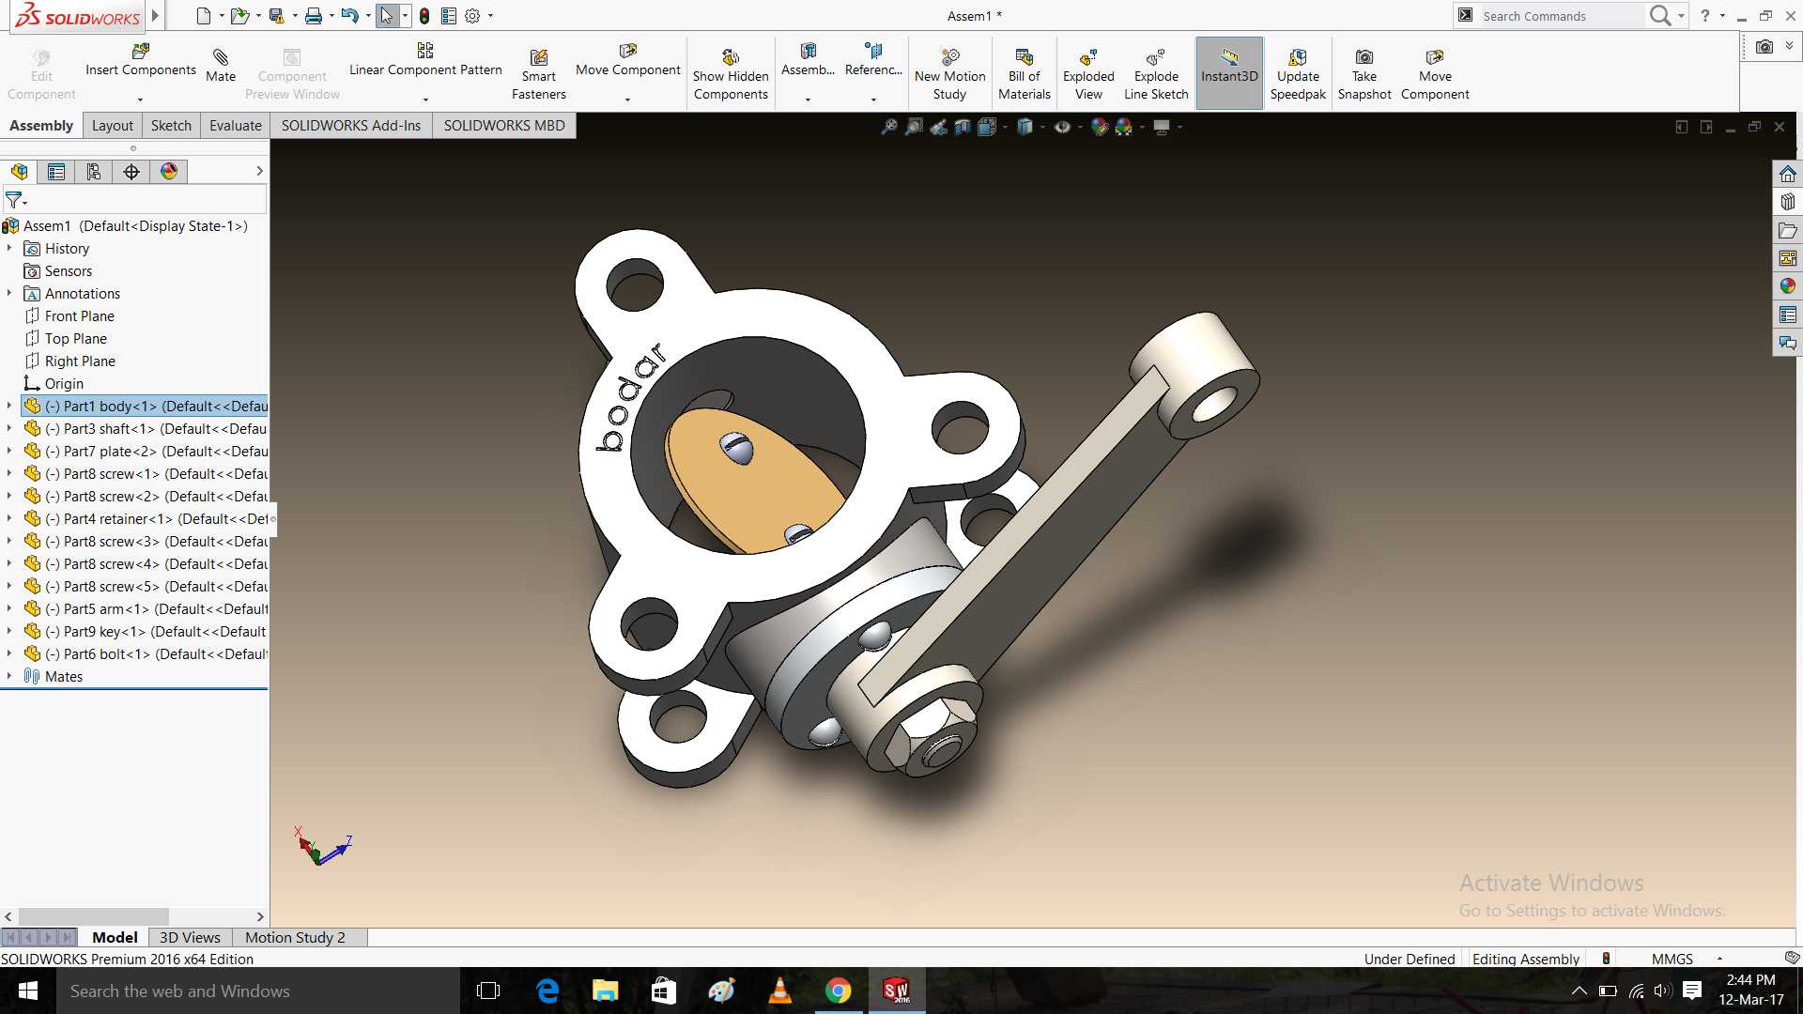Screen dimensions: 1803x1014
Task: Expand the History node
Action: pos(9,248)
